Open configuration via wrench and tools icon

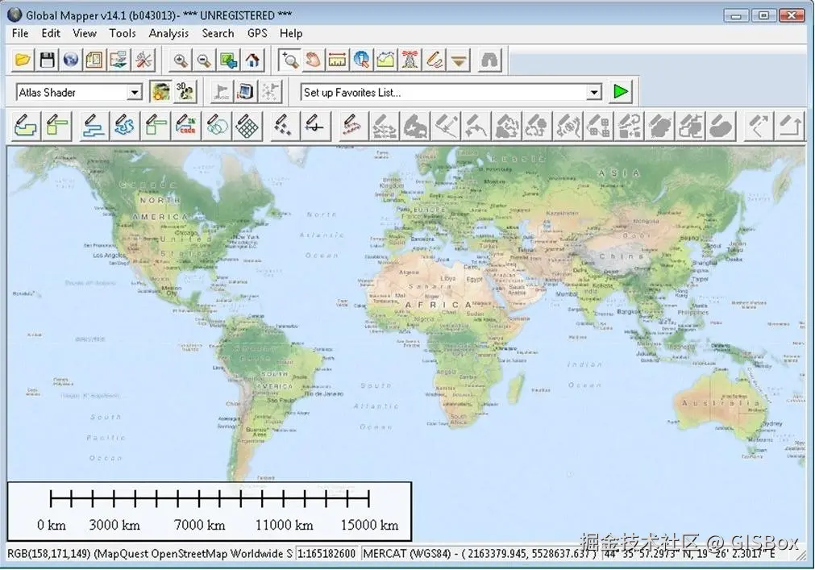[143, 60]
